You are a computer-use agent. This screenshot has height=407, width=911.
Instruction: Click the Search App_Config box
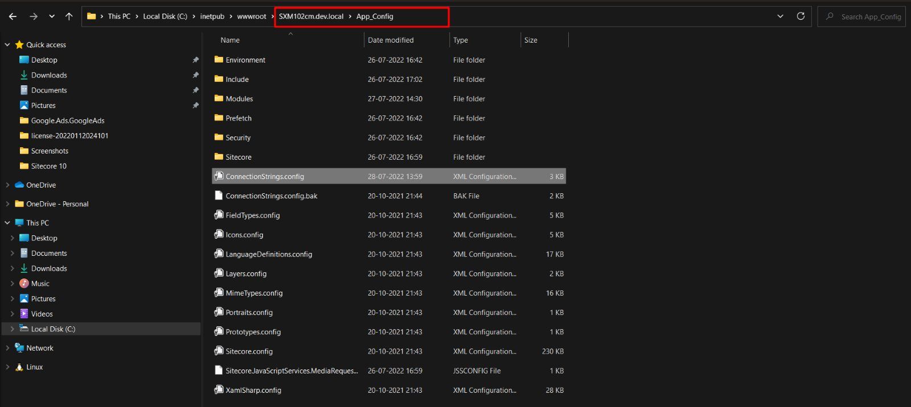[x=861, y=16]
